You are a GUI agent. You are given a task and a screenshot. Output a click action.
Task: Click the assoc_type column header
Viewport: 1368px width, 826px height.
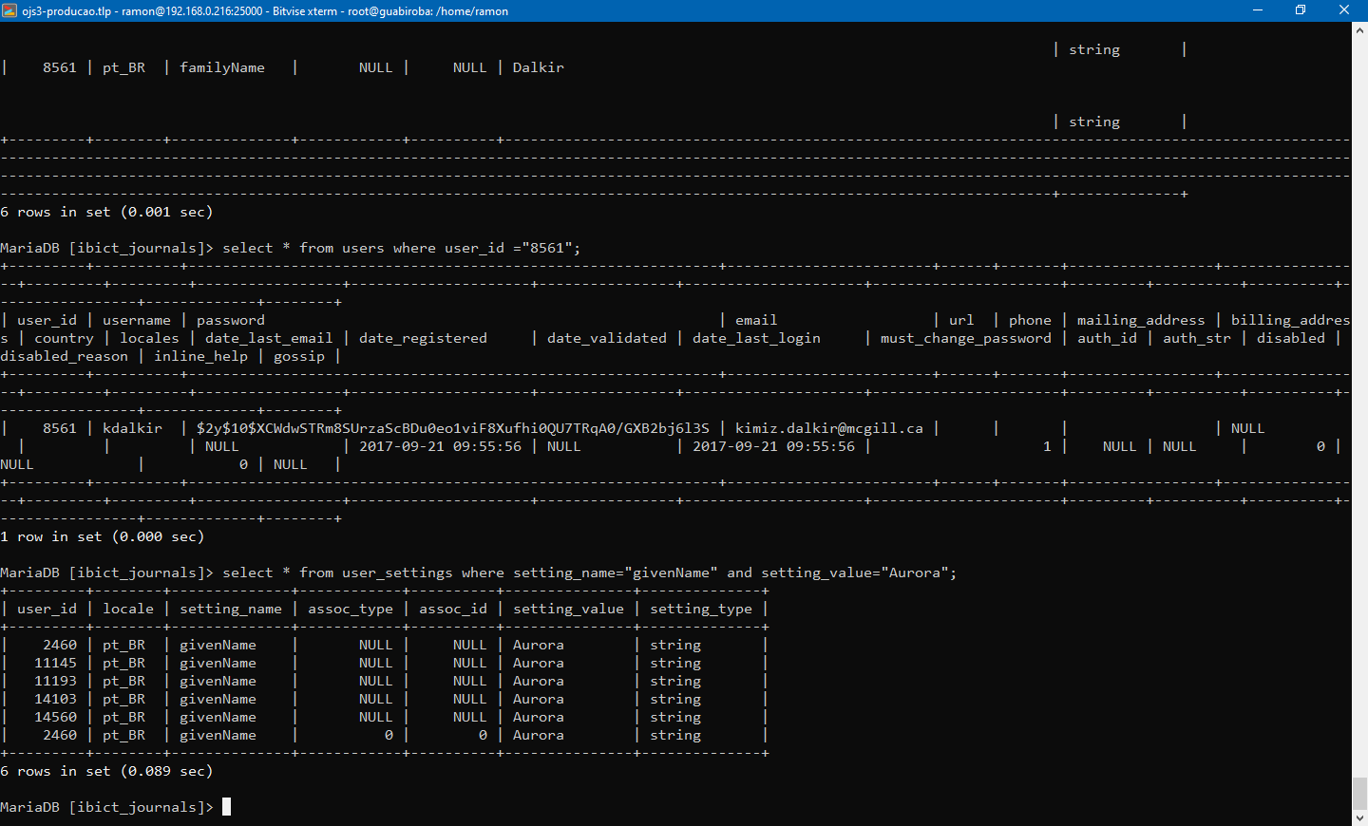coord(351,609)
